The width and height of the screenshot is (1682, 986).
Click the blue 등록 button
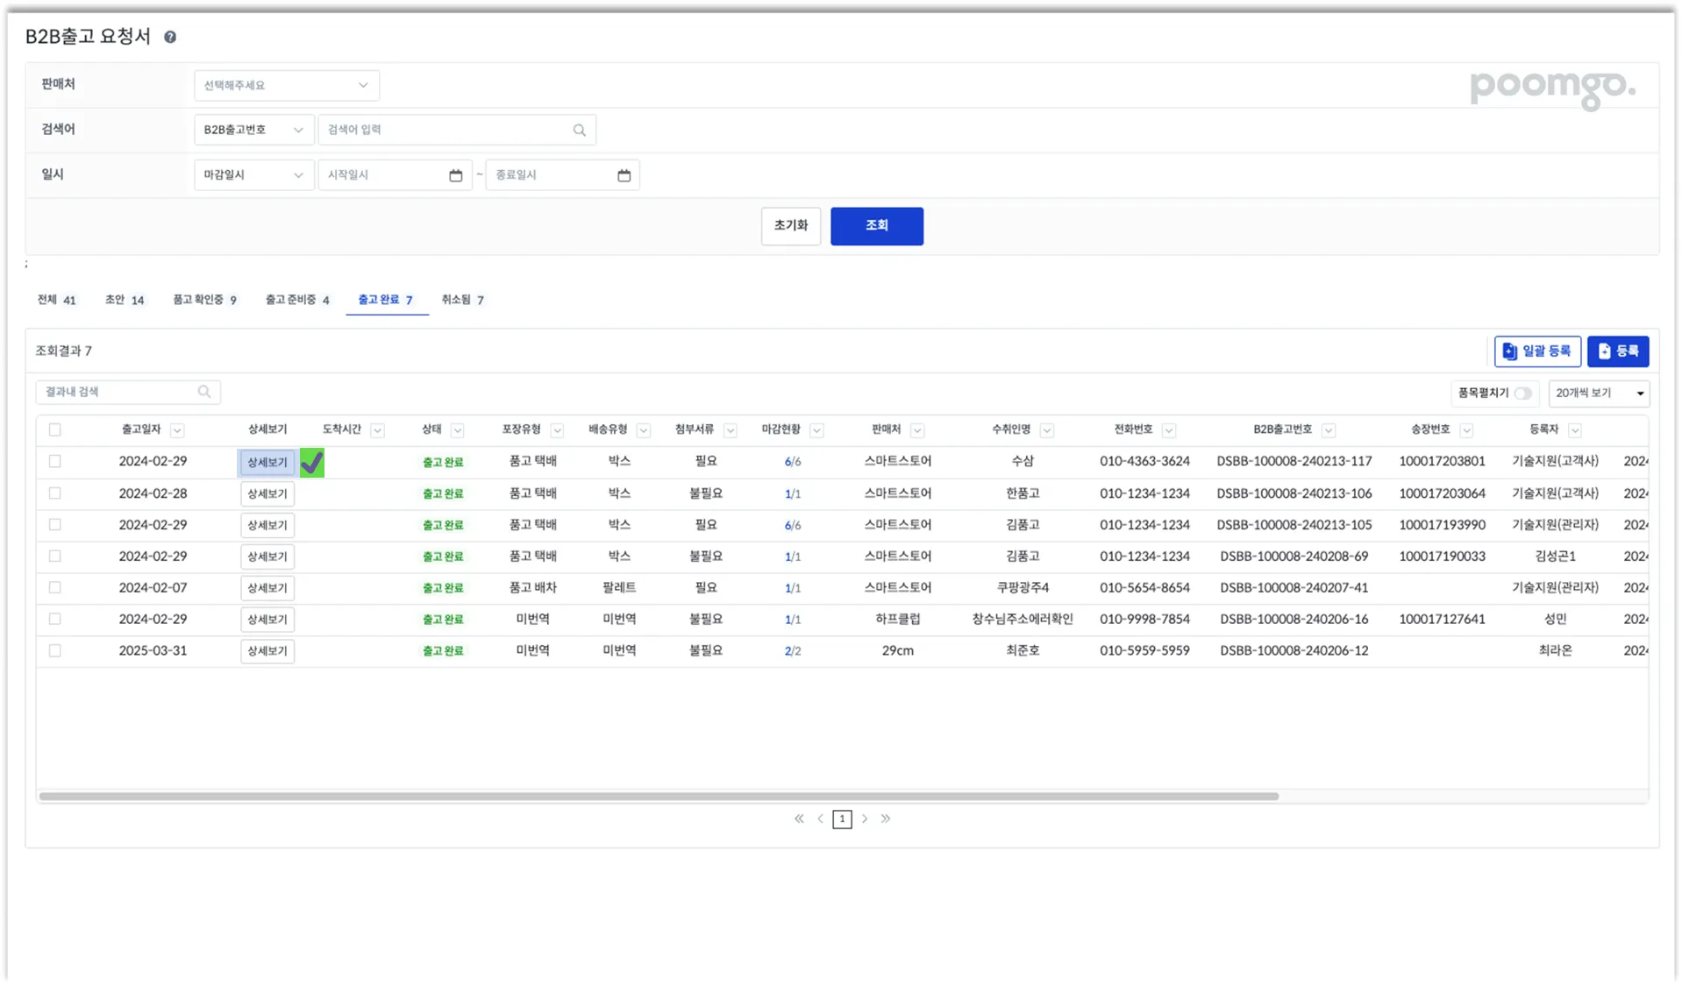tap(1618, 351)
